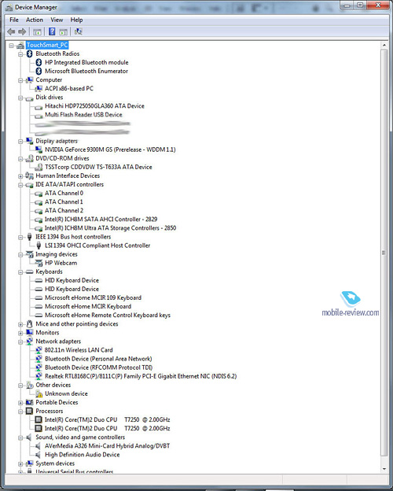Open the View menu

click(57, 20)
